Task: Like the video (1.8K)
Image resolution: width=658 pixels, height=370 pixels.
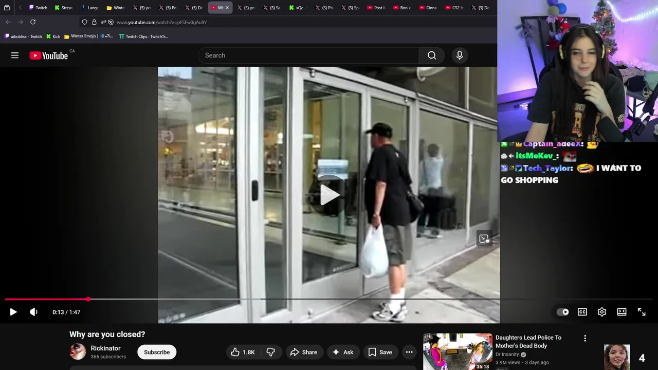Action: click(243, 352)
